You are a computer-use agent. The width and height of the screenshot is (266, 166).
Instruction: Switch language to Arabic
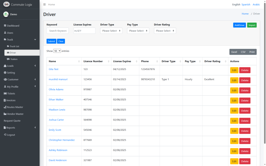pos(256,4)
